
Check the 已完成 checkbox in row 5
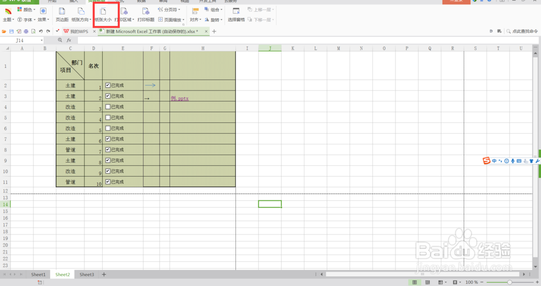point(108,118)
